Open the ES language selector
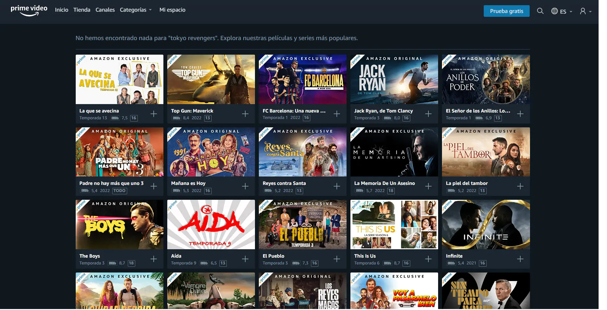607x310 pixels. [x=562, y=11]
